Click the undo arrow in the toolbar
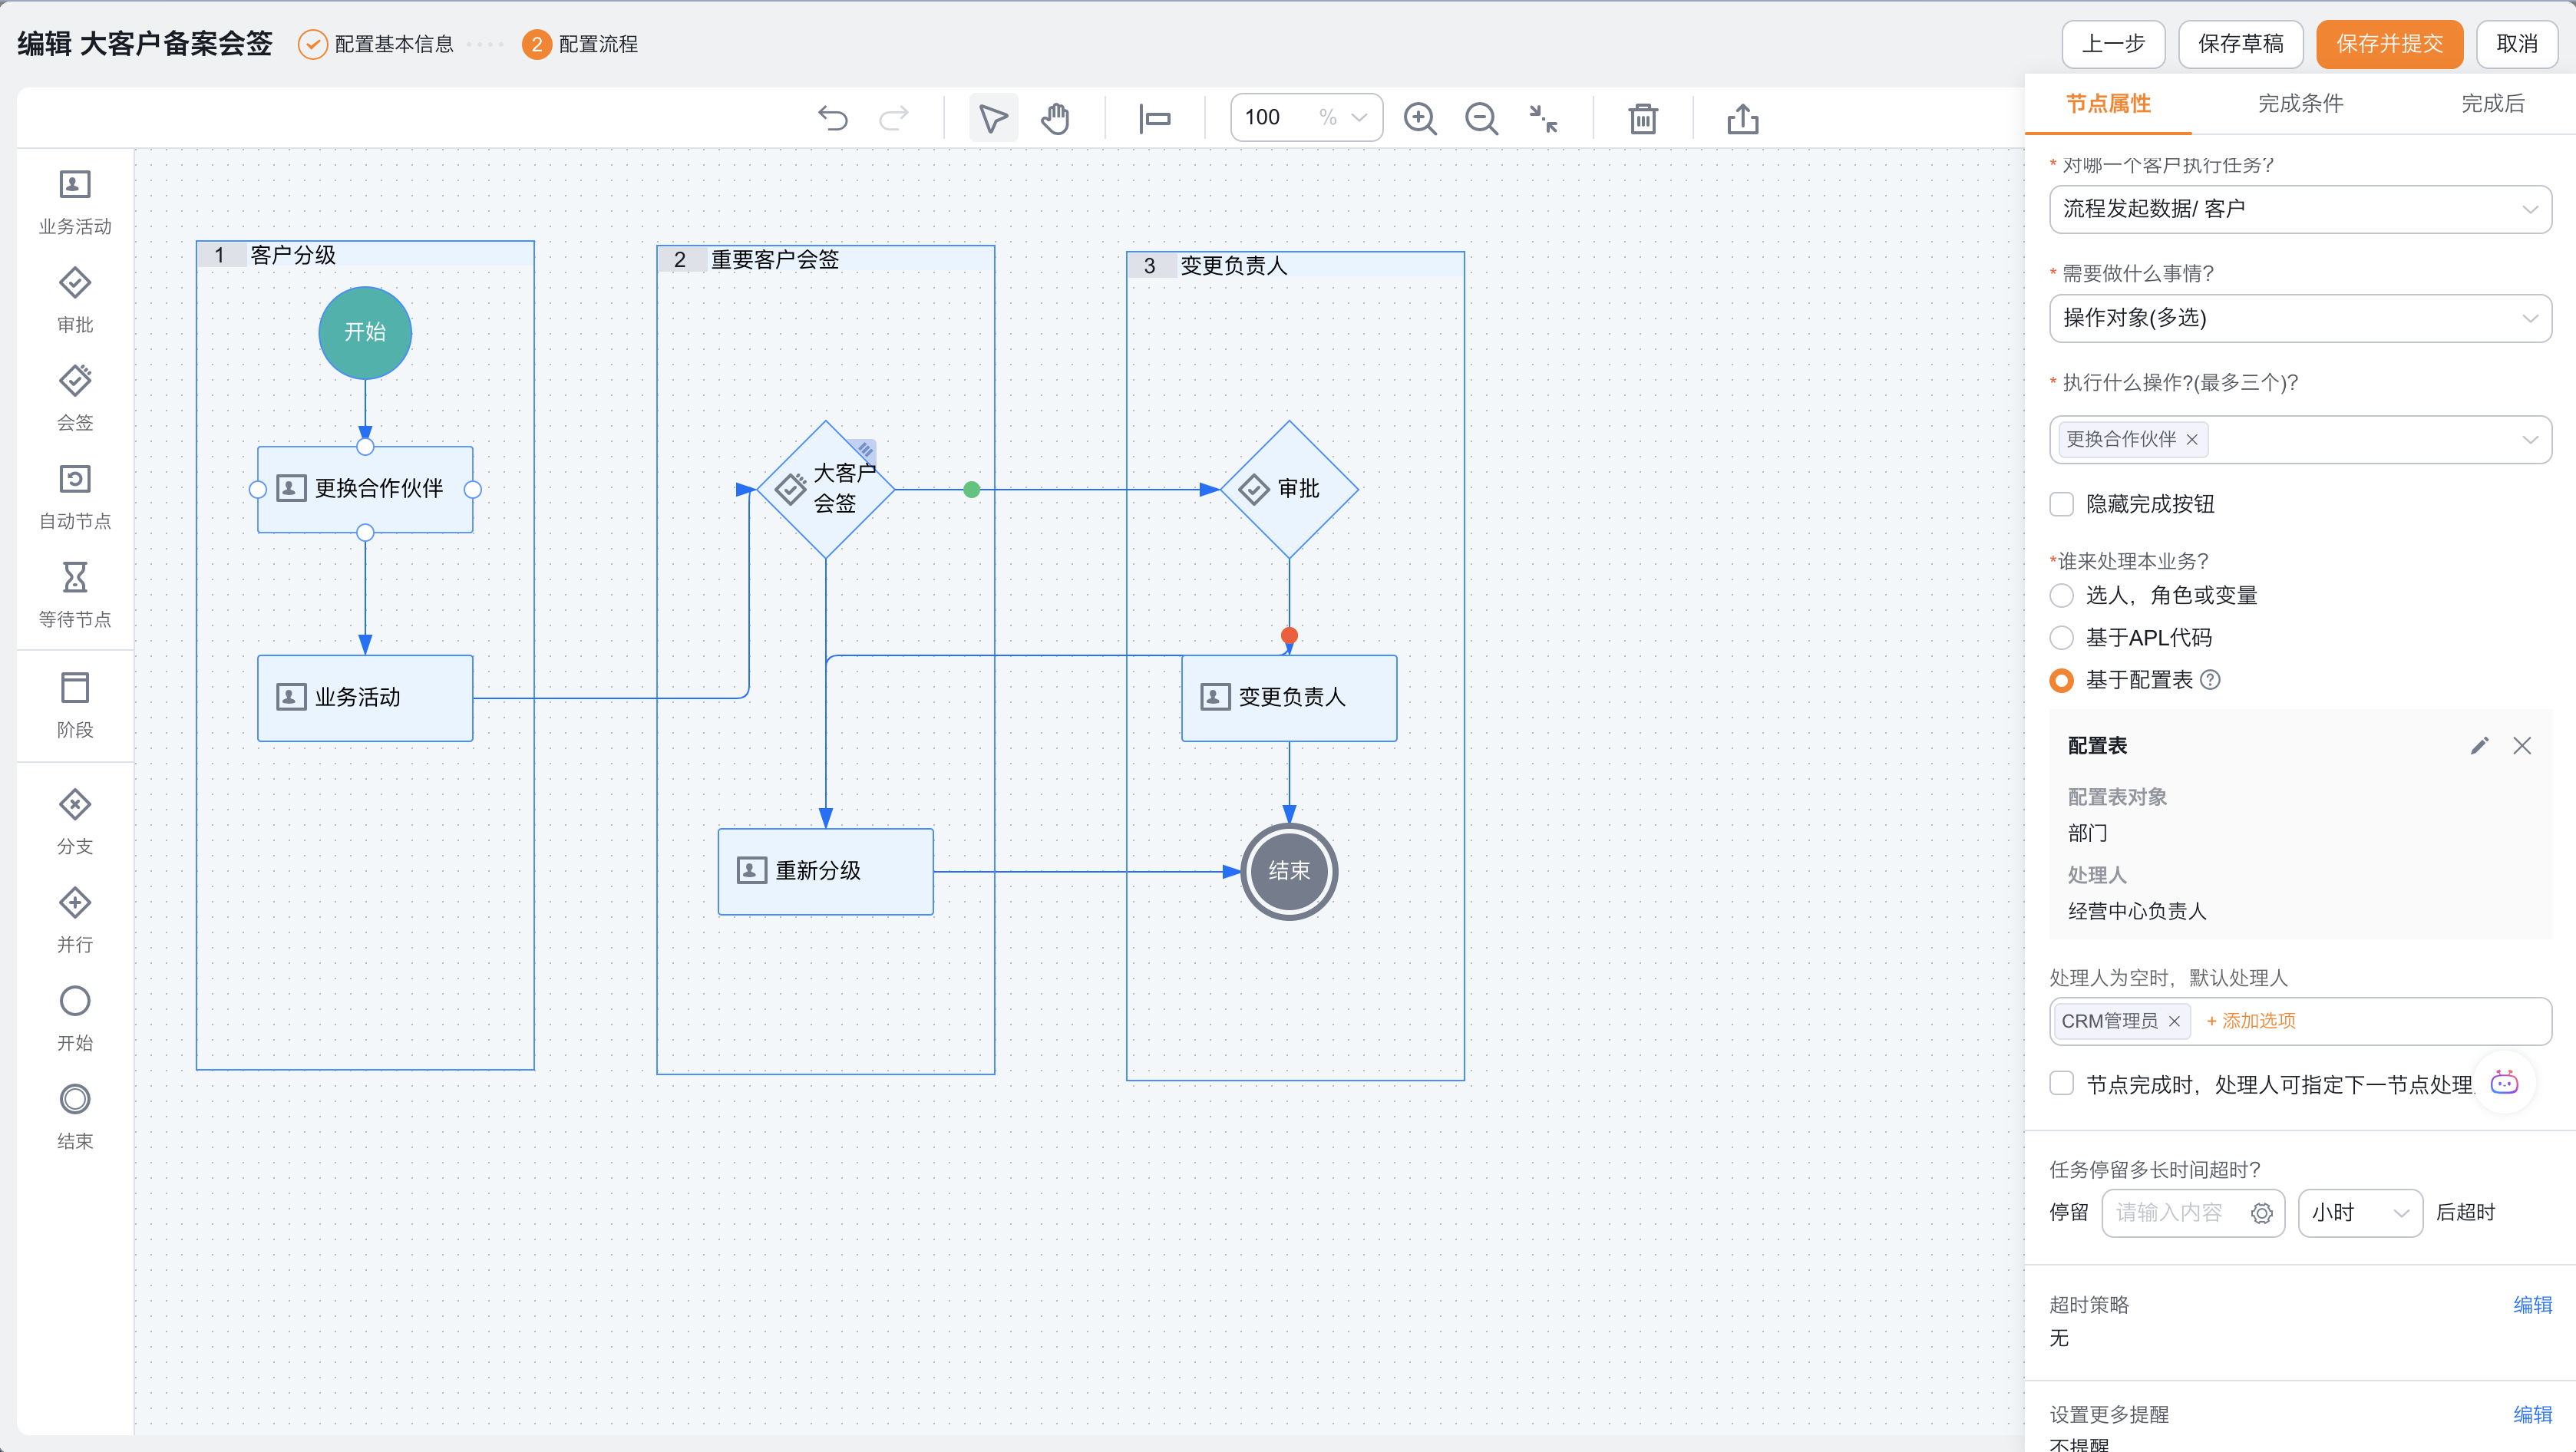 click(832, 118)
